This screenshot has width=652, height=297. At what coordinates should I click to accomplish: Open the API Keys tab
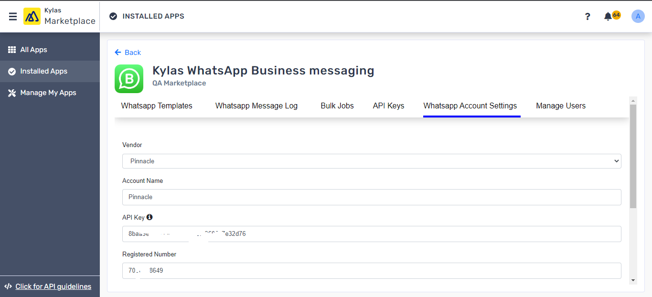point(388,106)
